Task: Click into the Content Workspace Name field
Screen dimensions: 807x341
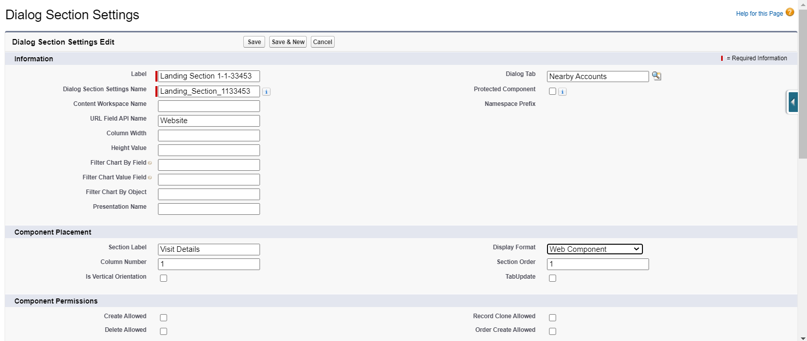Action: tap(209, 106)
